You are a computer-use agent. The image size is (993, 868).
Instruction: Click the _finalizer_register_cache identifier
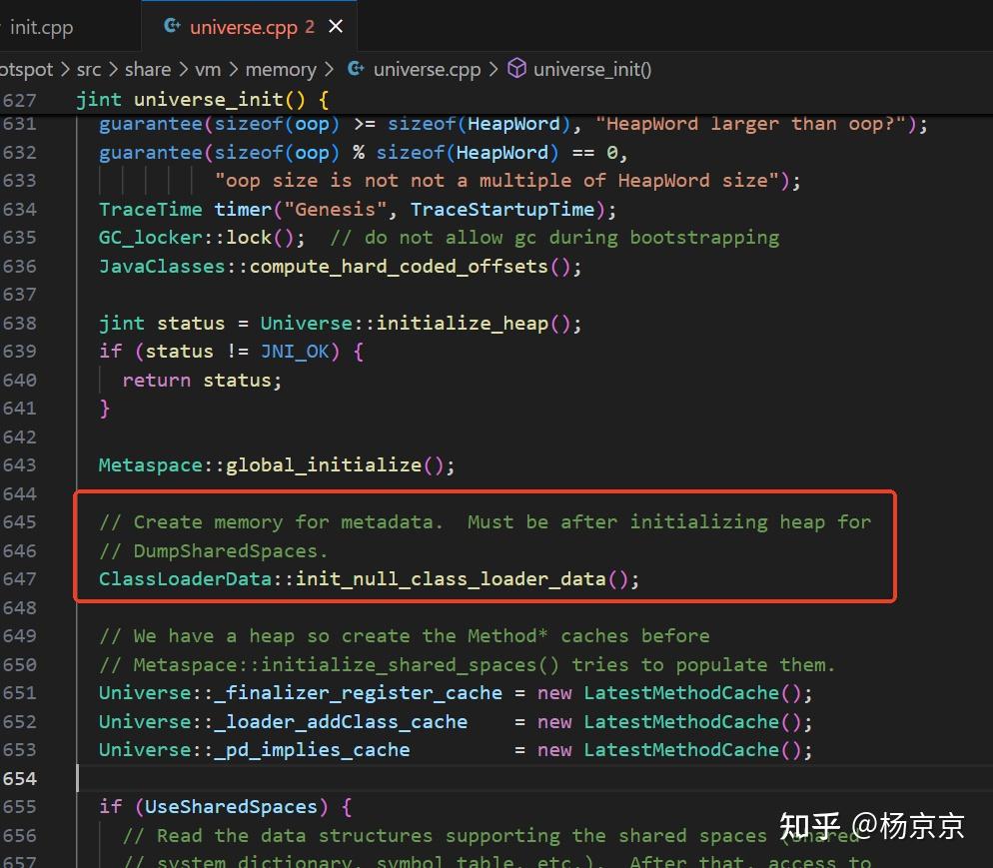point(358,693)
